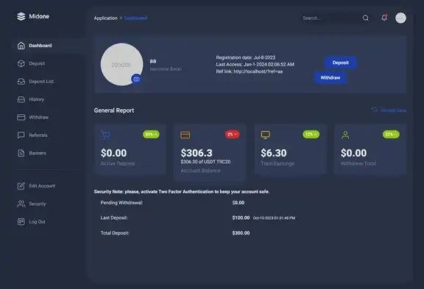Click the 200x200 profile picture placeholder

(121, 64)
